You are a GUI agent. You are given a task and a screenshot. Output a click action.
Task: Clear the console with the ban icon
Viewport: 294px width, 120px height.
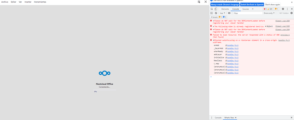(216, 13)
